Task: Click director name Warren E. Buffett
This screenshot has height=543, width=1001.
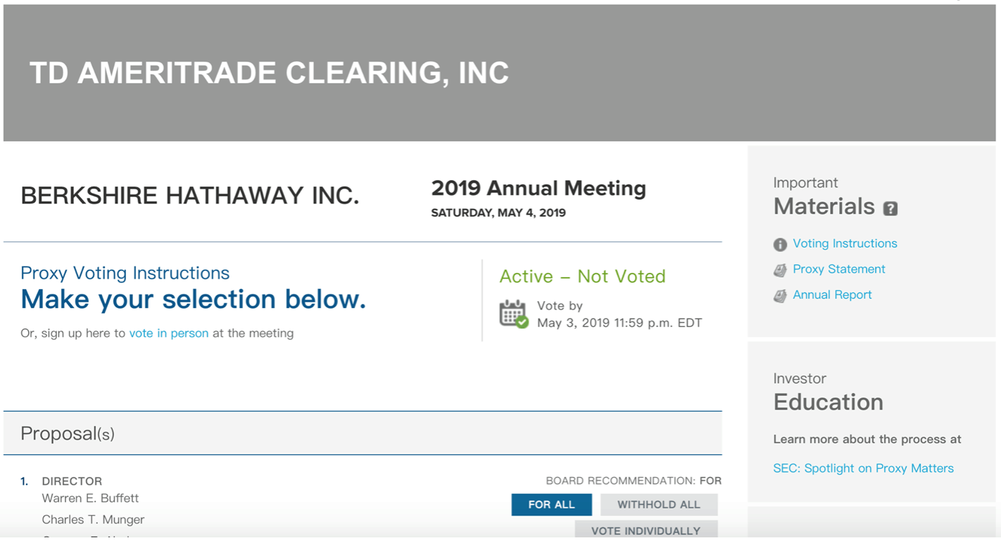Action: click(x=90, y=498)
